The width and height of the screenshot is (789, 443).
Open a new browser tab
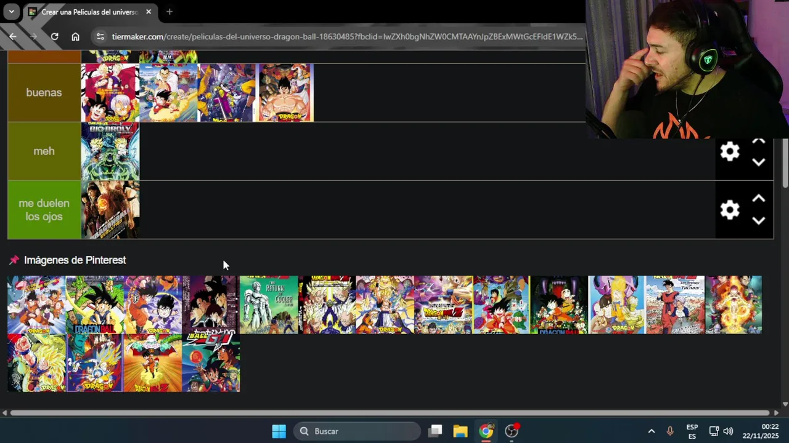(x=169, y=12)
